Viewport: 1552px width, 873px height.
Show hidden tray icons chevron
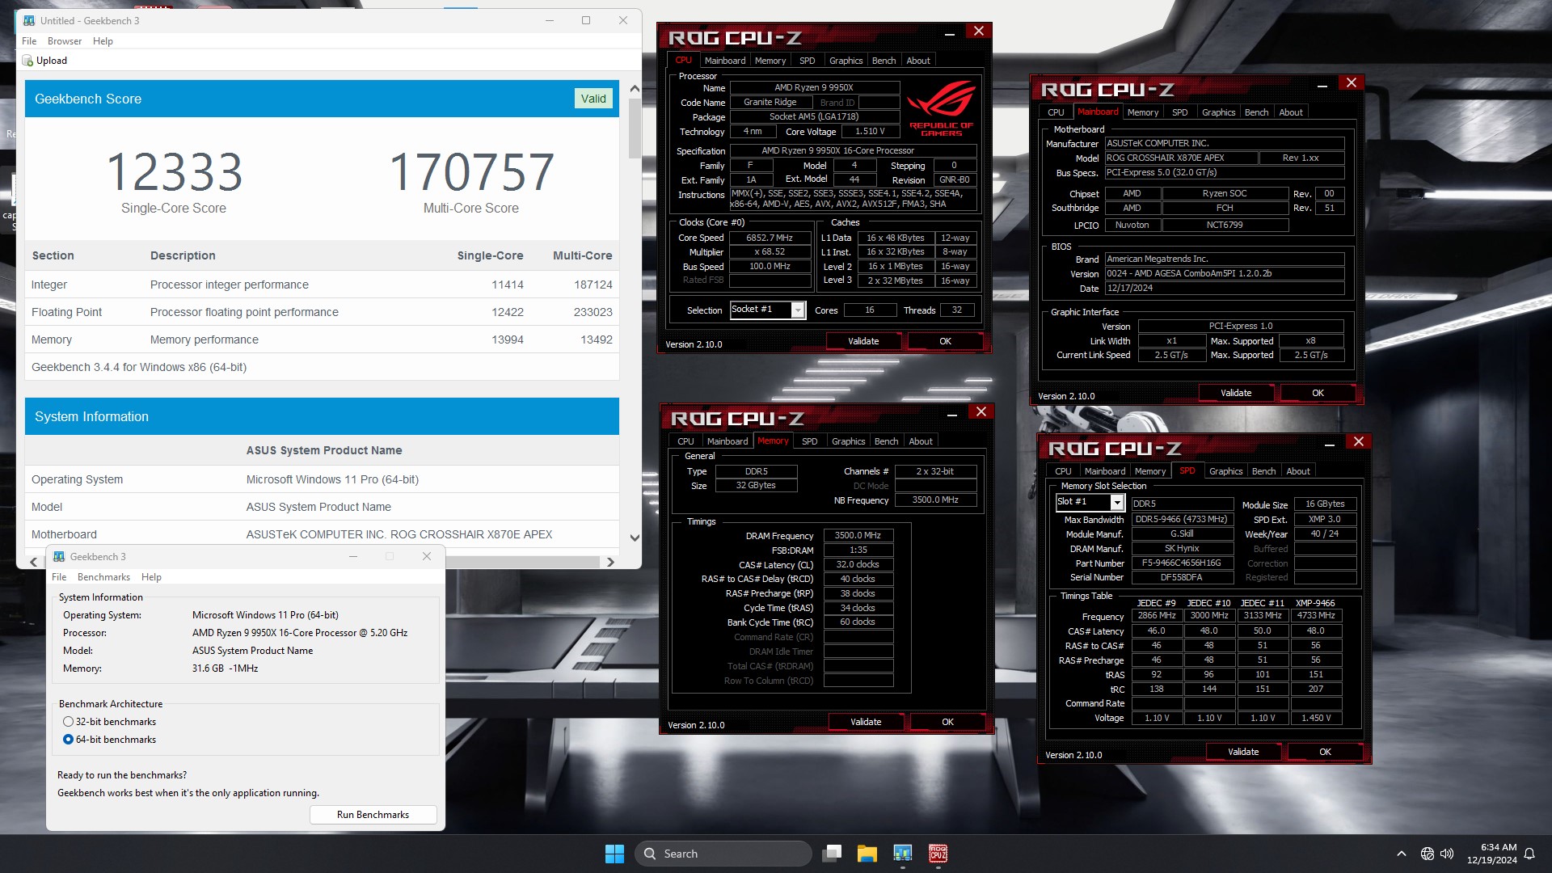tap(1402, 854)
